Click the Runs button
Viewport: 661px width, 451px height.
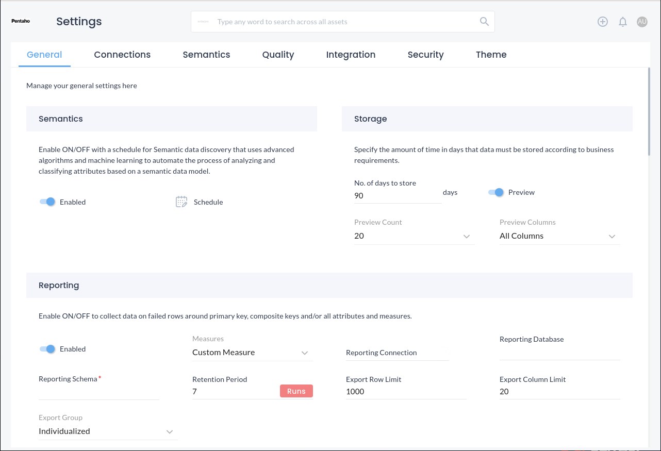296,391
